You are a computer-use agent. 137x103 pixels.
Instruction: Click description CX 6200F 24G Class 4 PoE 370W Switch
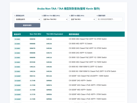click(x=88, y=85)
